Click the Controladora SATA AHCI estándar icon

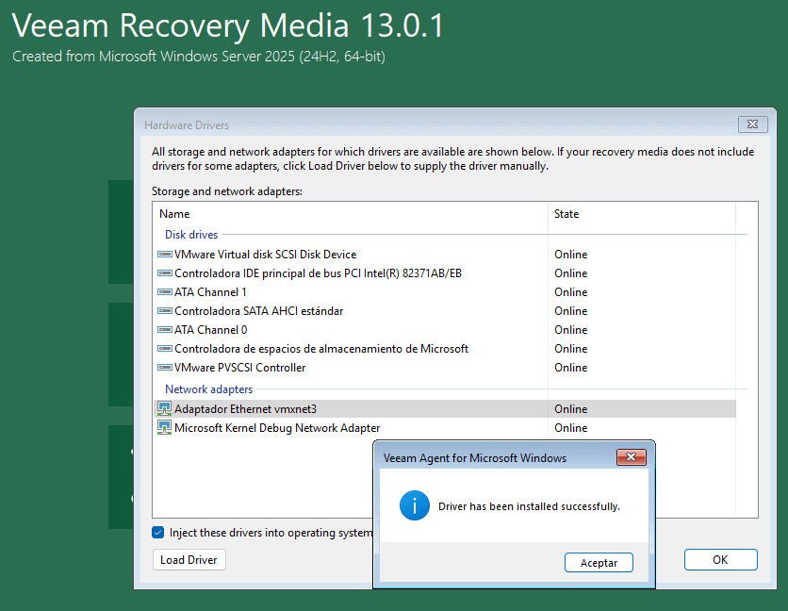coord(164,311)
